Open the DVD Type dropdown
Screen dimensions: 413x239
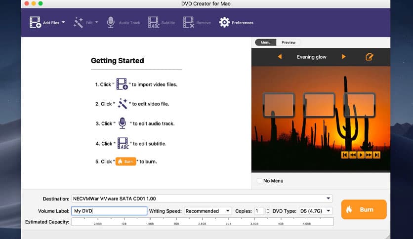click(316, 211)
